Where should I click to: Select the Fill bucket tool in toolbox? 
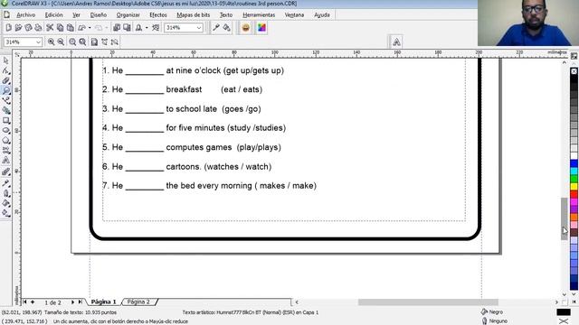[x=6, y=202]
